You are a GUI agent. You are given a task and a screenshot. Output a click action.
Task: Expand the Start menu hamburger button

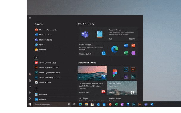point(30,18)
